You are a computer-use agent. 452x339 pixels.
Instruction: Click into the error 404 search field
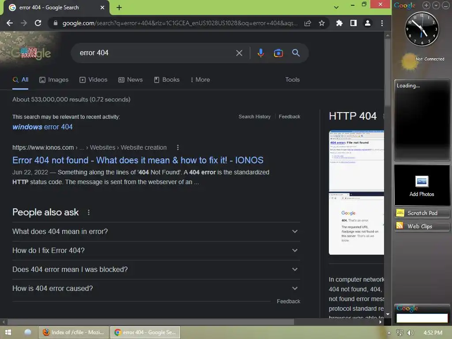[x=156, y=53]
